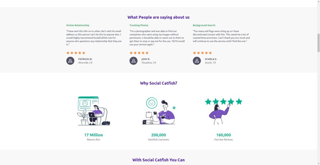
Task: Click the woman-with-laptop illustration above 17 Million
Action: point(93,111)
